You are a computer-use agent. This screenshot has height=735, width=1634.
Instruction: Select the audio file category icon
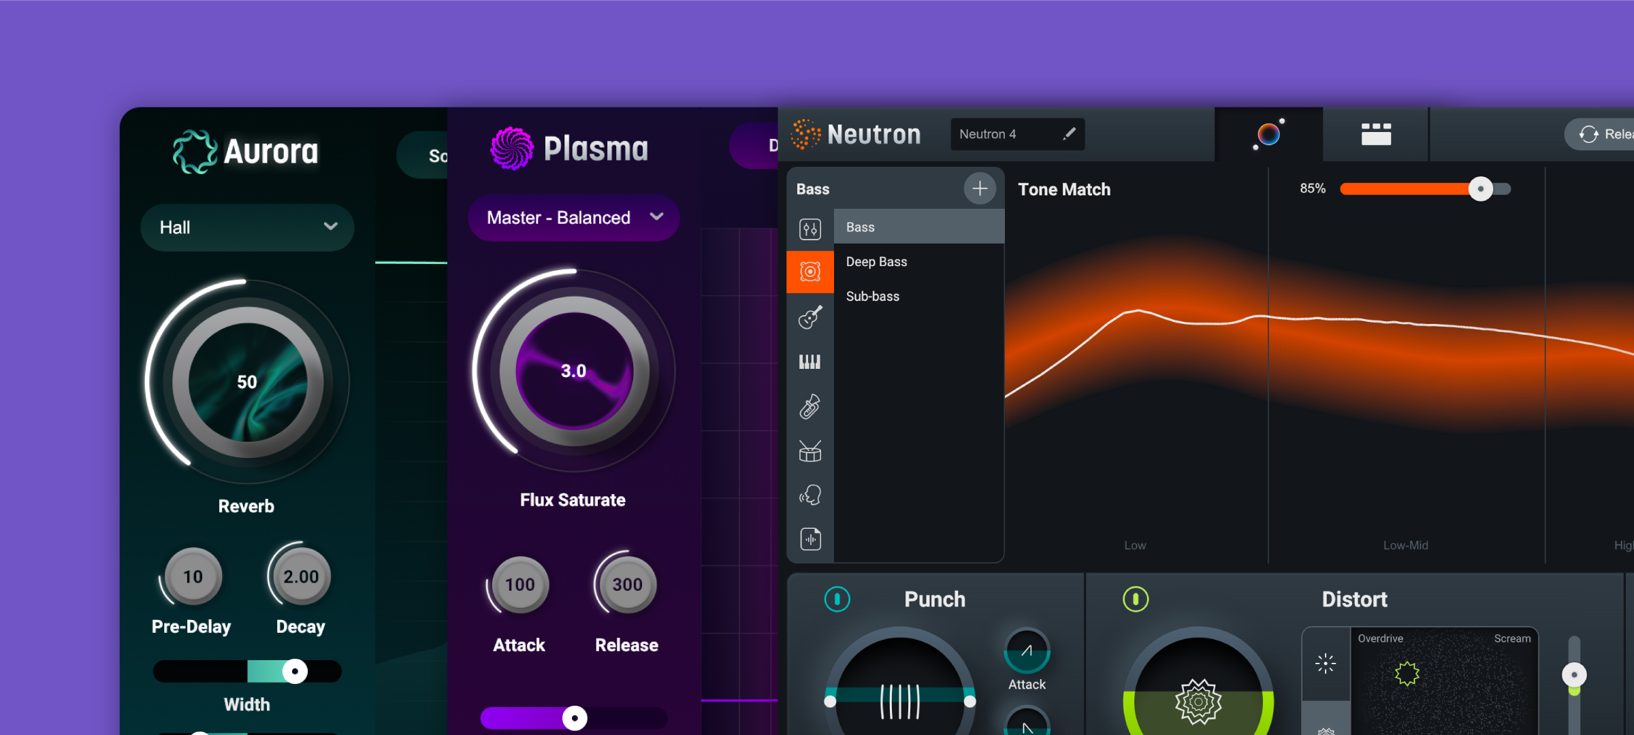pos(810,539)
